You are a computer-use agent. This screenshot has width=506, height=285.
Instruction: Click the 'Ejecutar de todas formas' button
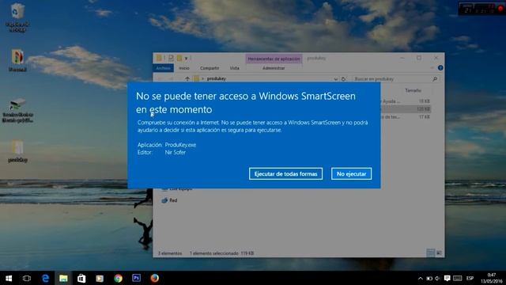tap(285, 174)
